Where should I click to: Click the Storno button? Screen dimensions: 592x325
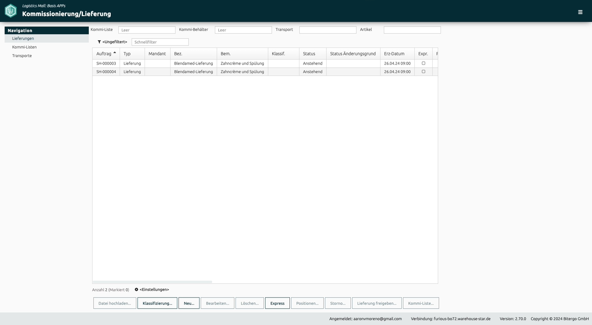(x=338, y=303)
